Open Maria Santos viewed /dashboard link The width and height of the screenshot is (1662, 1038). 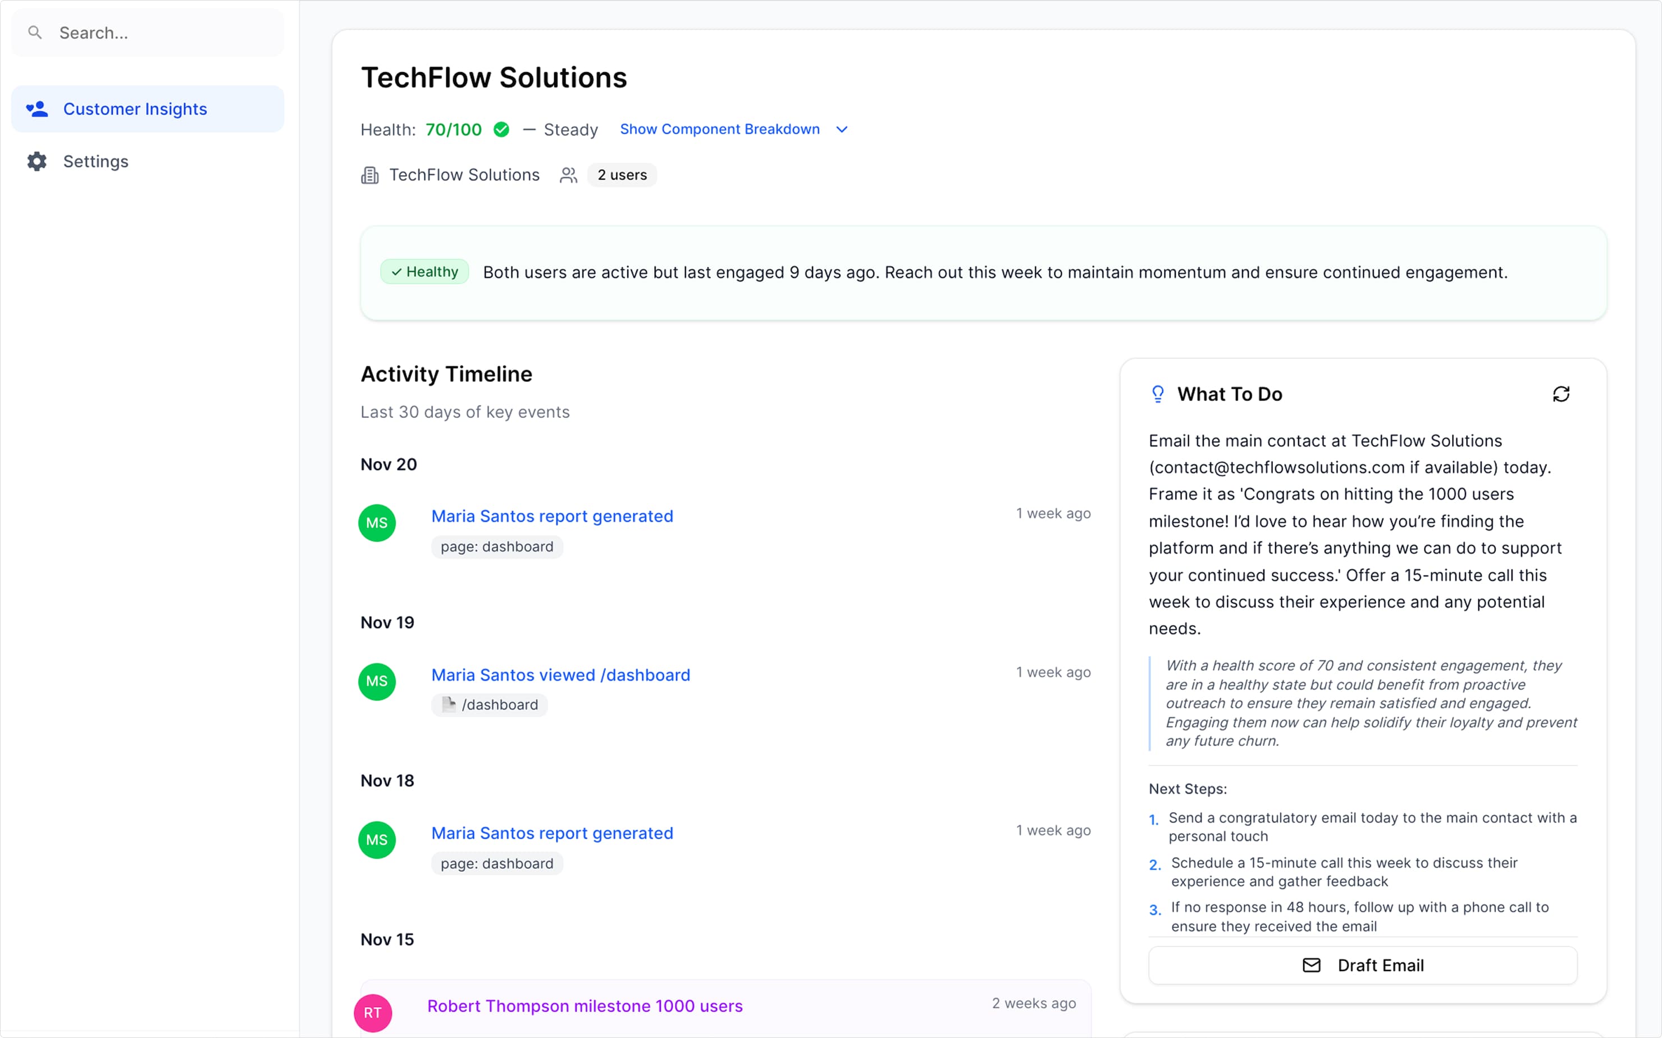(x=560, y=675)
